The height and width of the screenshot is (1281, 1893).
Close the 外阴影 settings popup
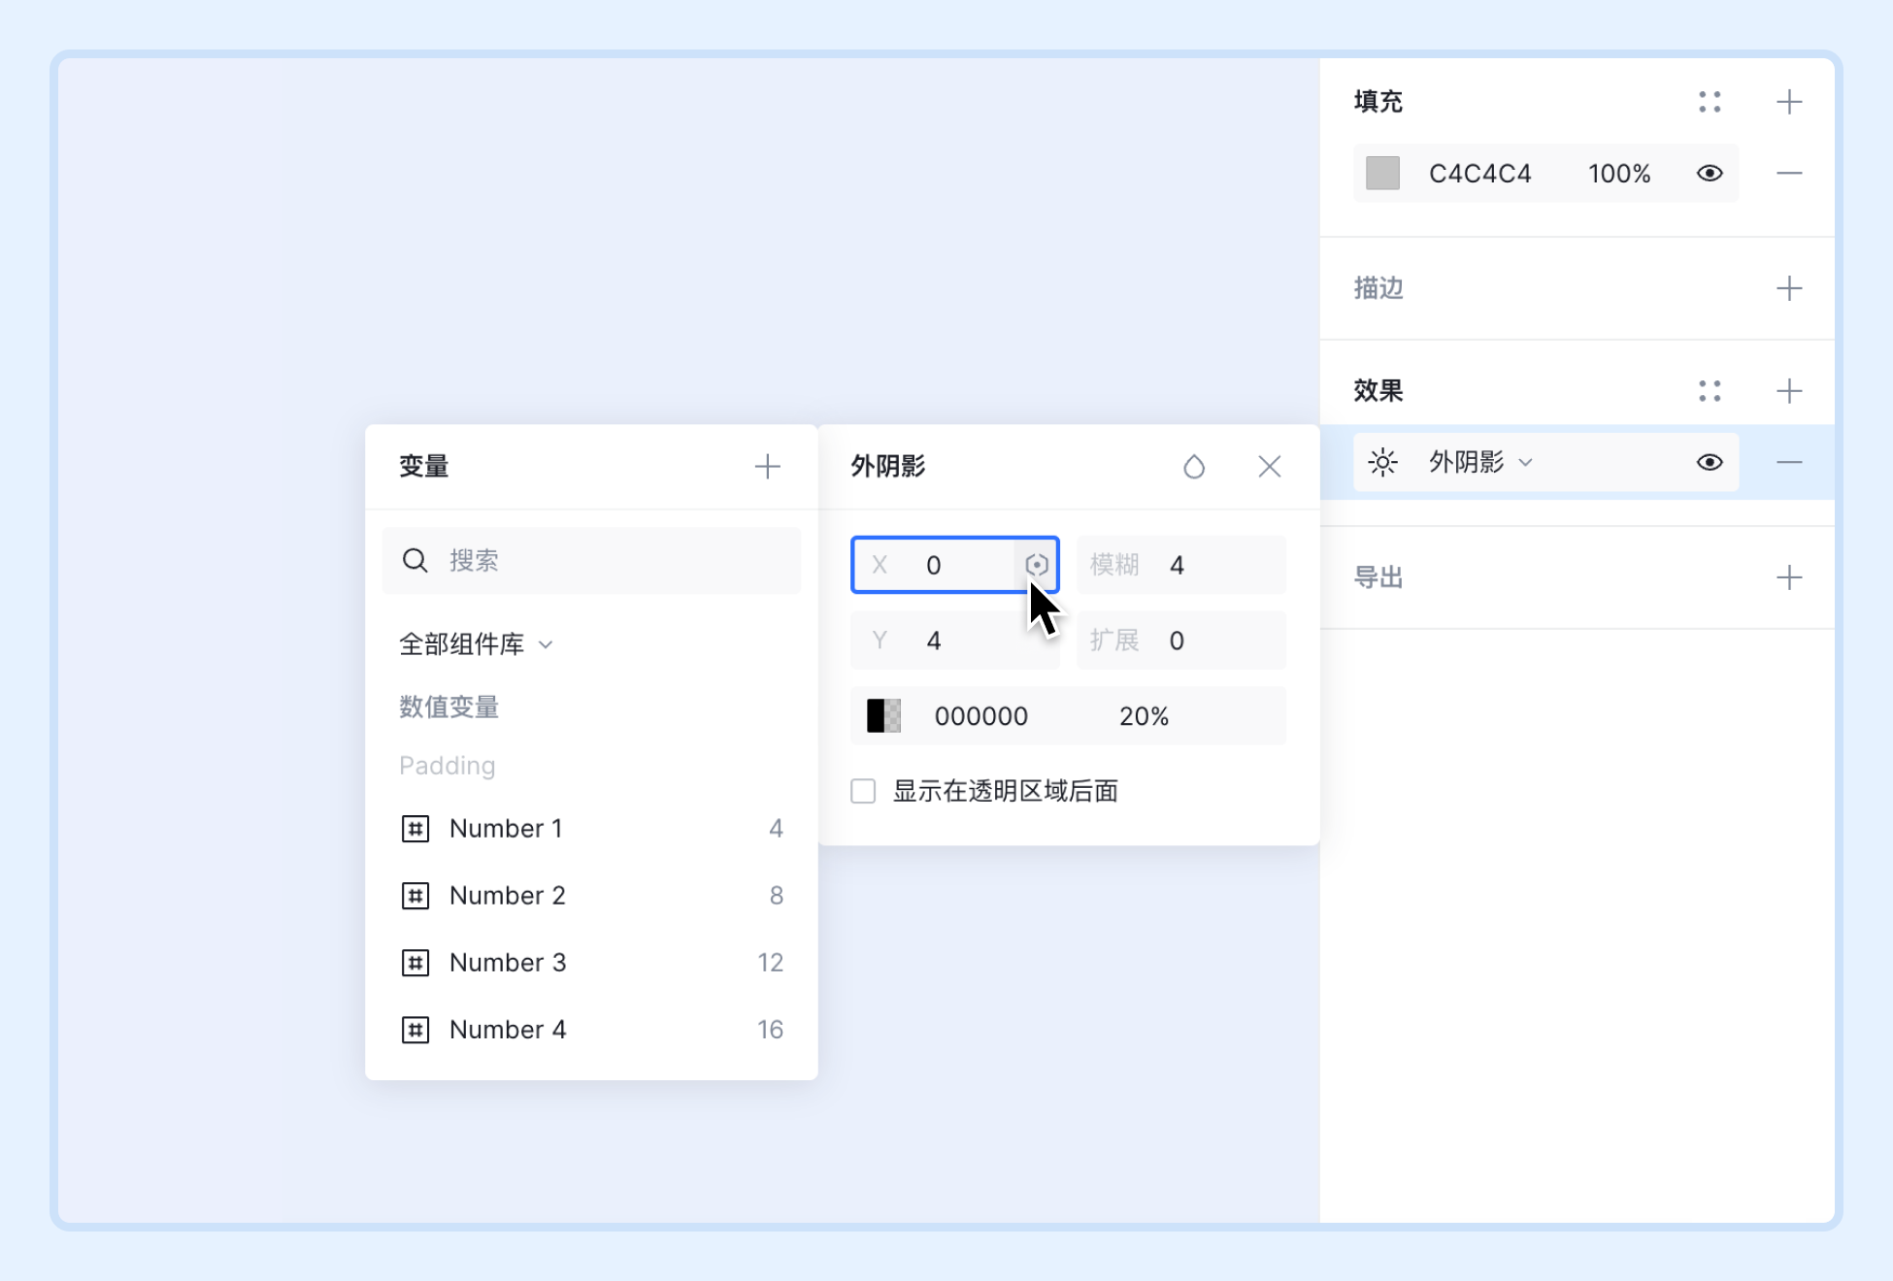point(1269,467)
